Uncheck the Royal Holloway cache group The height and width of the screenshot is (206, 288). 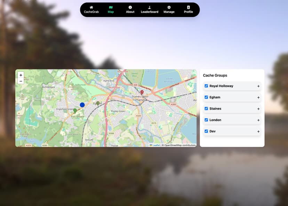click(x=206, y=86)
